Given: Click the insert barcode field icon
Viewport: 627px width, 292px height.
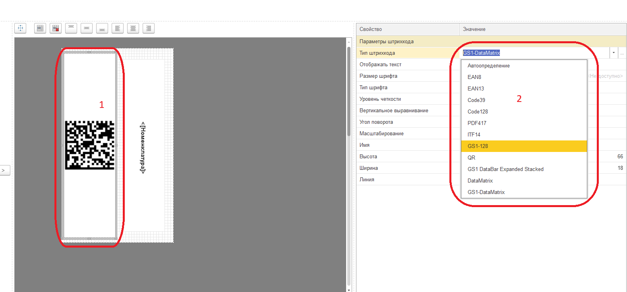Looking at the screenshot, I should coord(40,28).
